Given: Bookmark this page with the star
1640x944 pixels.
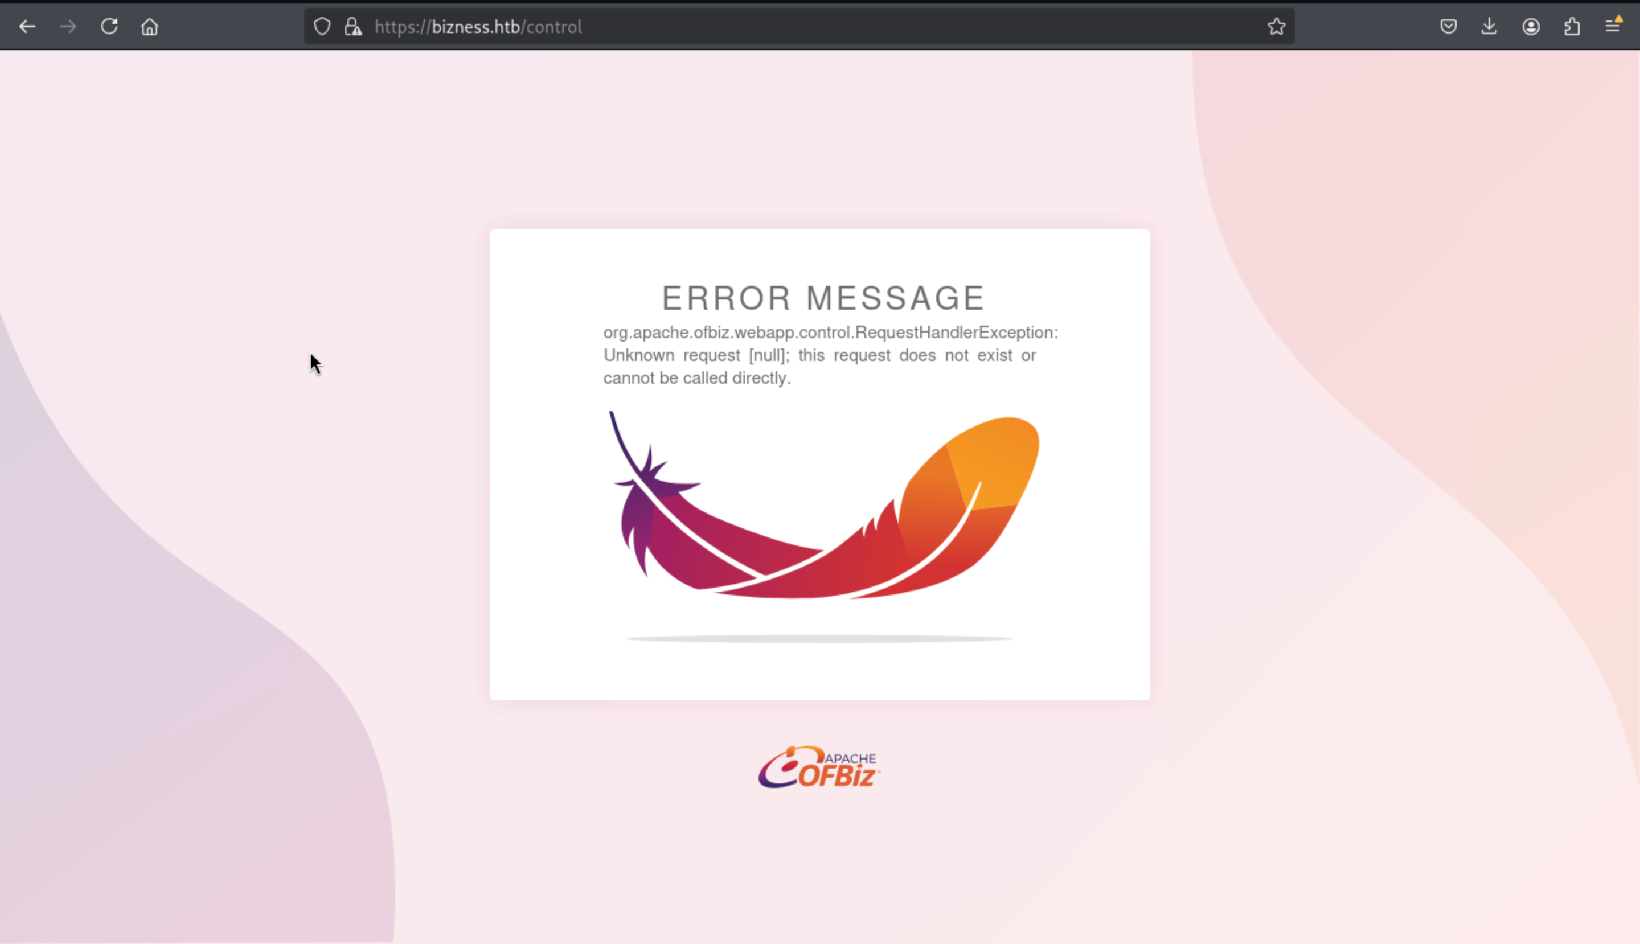Looking at the screenshot, I should coord(1276,27).
